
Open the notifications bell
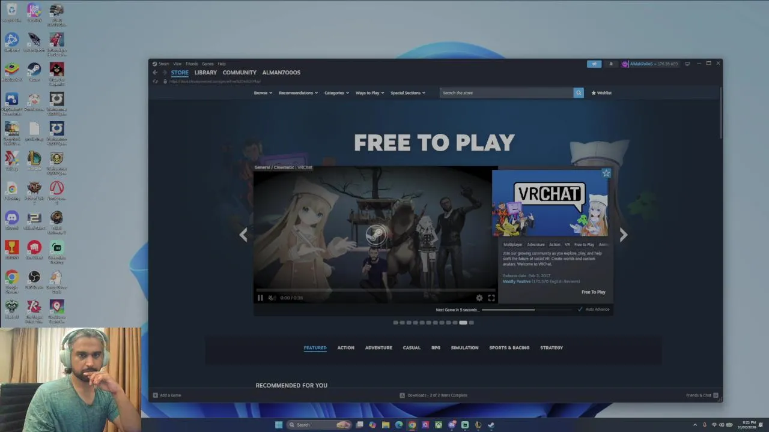point(611,64)
